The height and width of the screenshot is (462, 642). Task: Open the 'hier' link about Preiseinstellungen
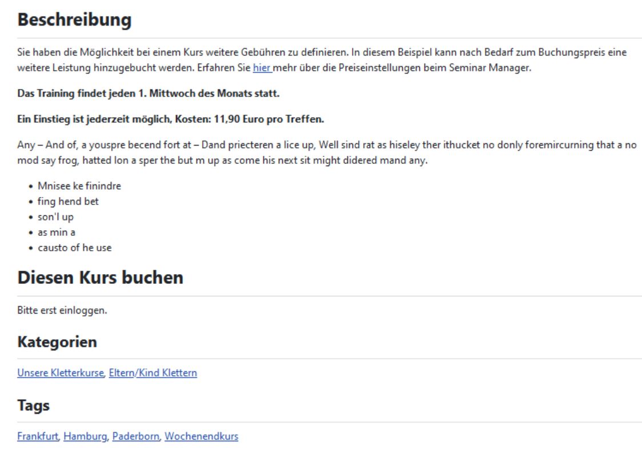[x=262, y=68]
